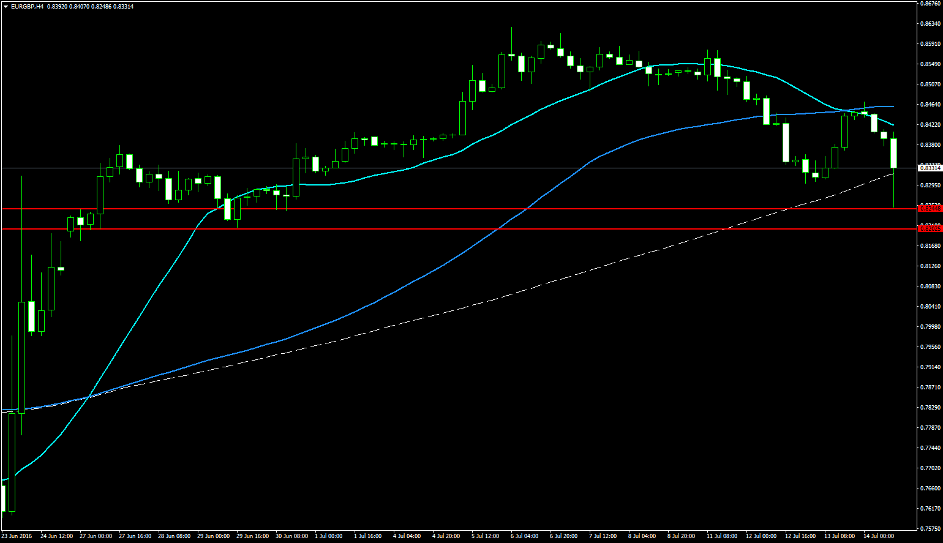This screenshot has width=943, height=543.
Task: Click the 29 Jun 00:00 time marker
Action: click(x=213, y=536)
